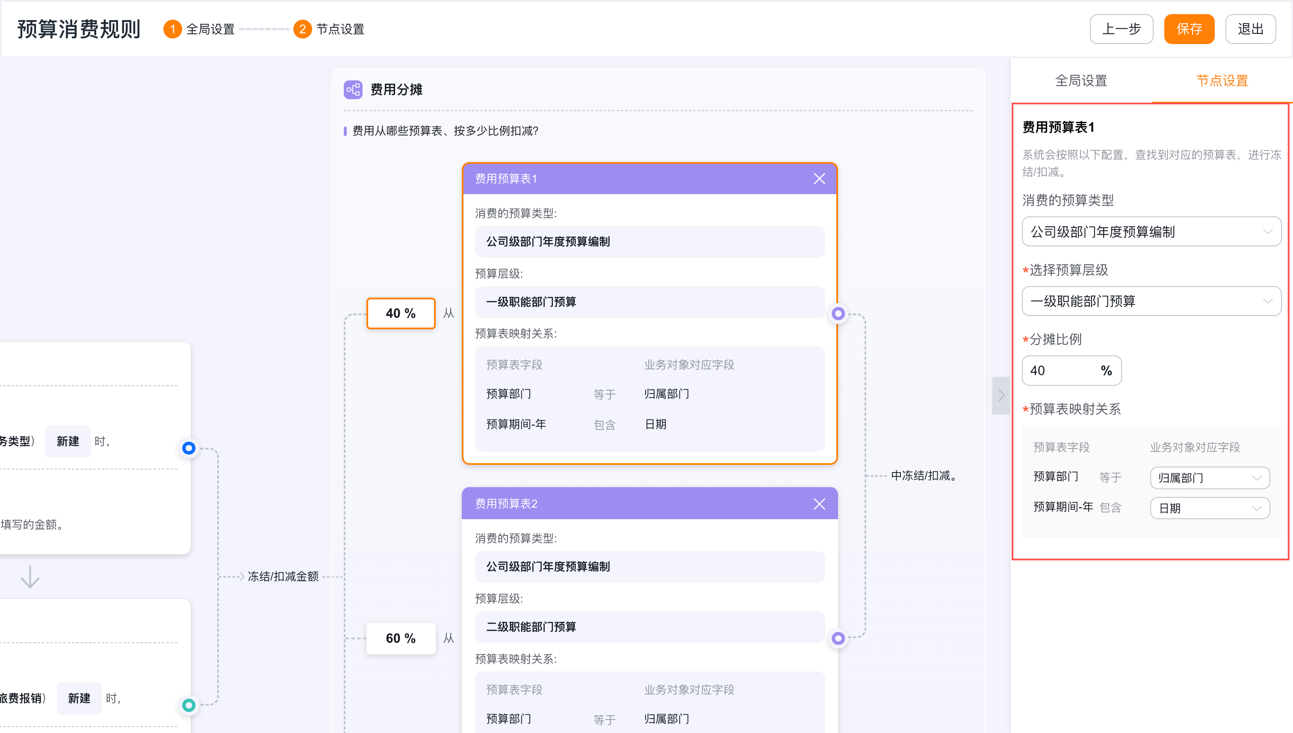Click the purple connector dot on 费用预算表2
The height and width of the screenshot is (733, 1293).
pyautogui.click(x=838, y=638)
